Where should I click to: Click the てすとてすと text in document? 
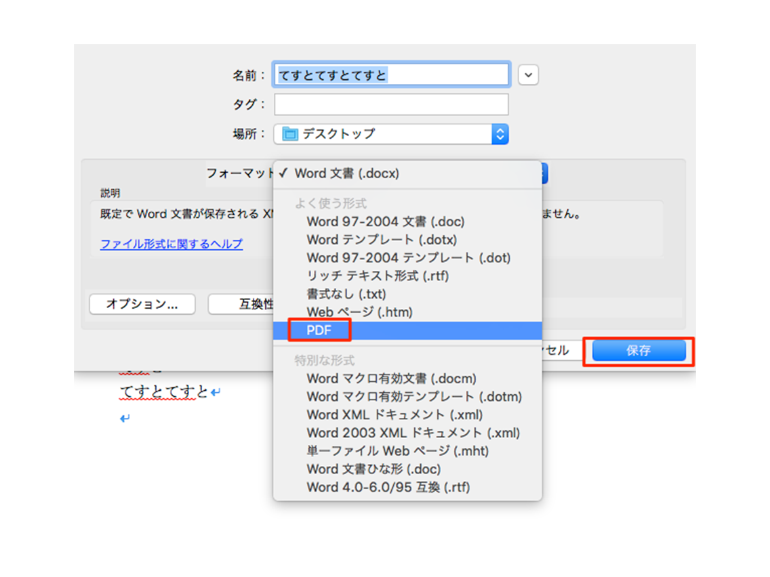(x=164, y=392)
